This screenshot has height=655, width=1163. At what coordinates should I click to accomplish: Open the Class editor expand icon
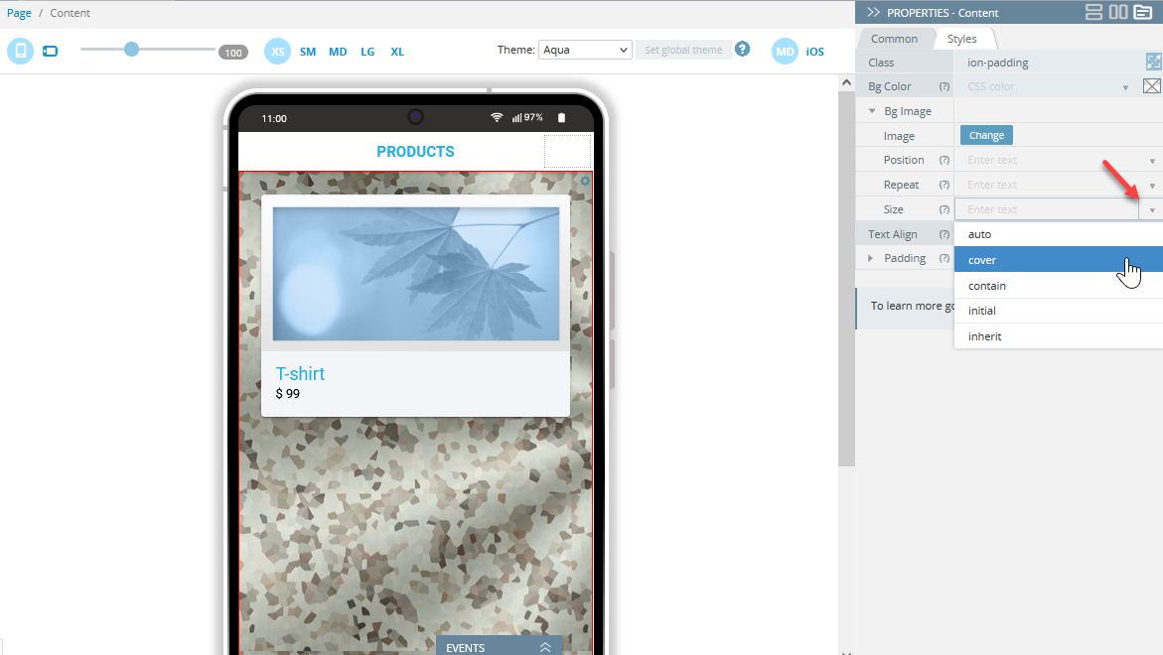click(1153, 62)
